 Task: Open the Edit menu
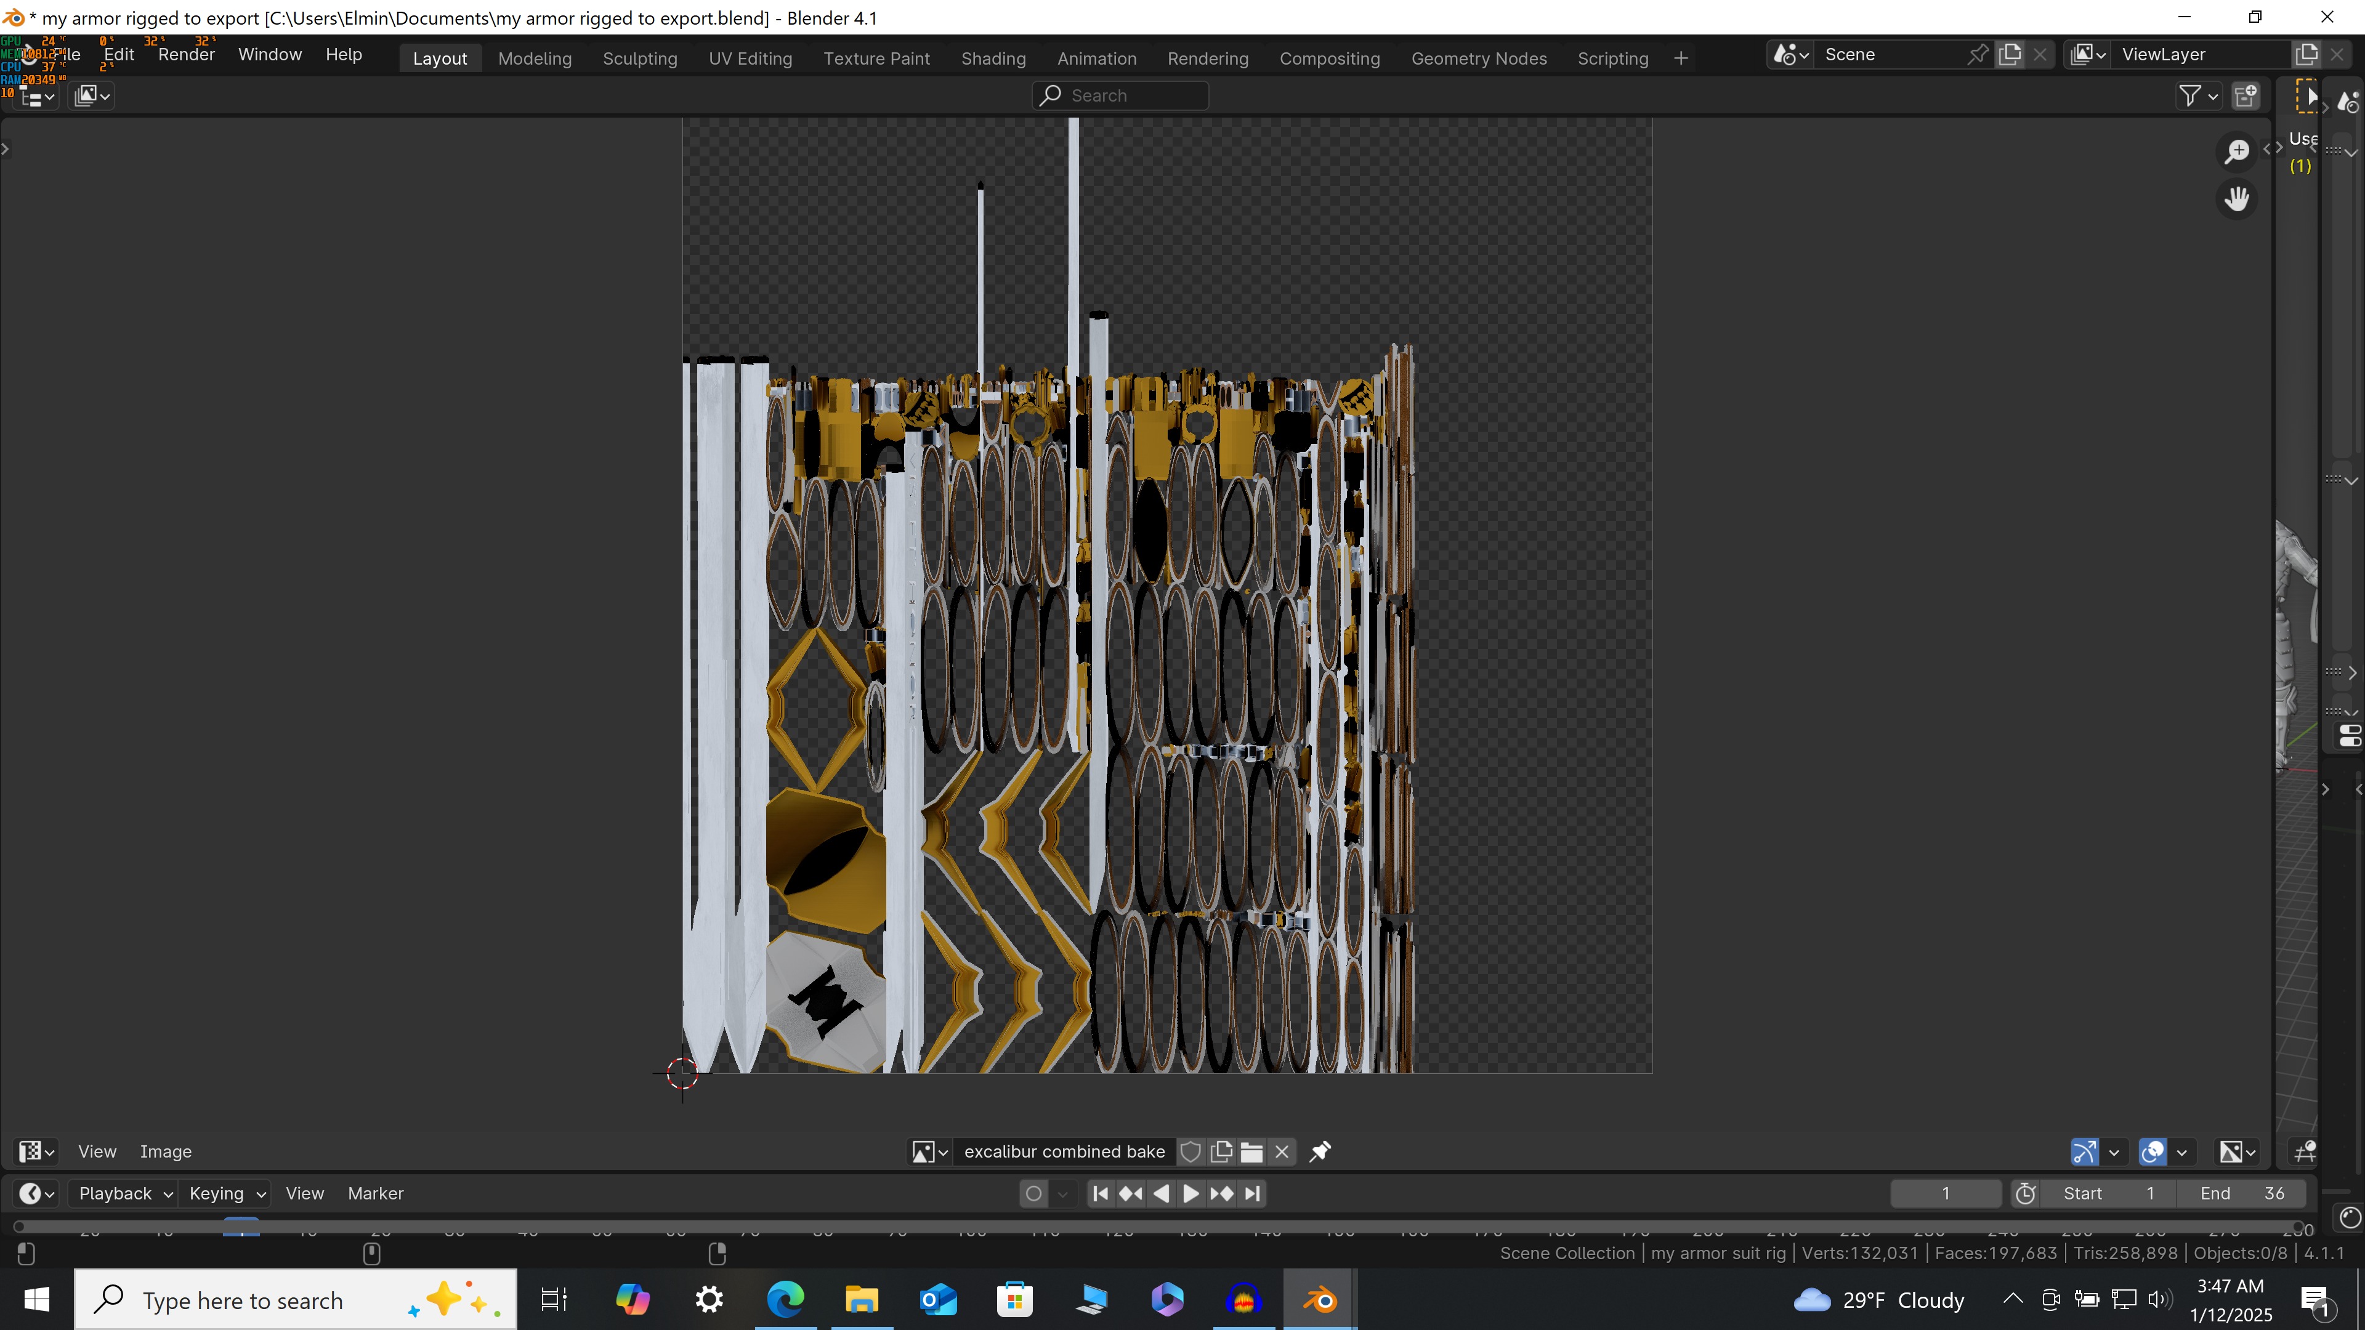[118, 54]
